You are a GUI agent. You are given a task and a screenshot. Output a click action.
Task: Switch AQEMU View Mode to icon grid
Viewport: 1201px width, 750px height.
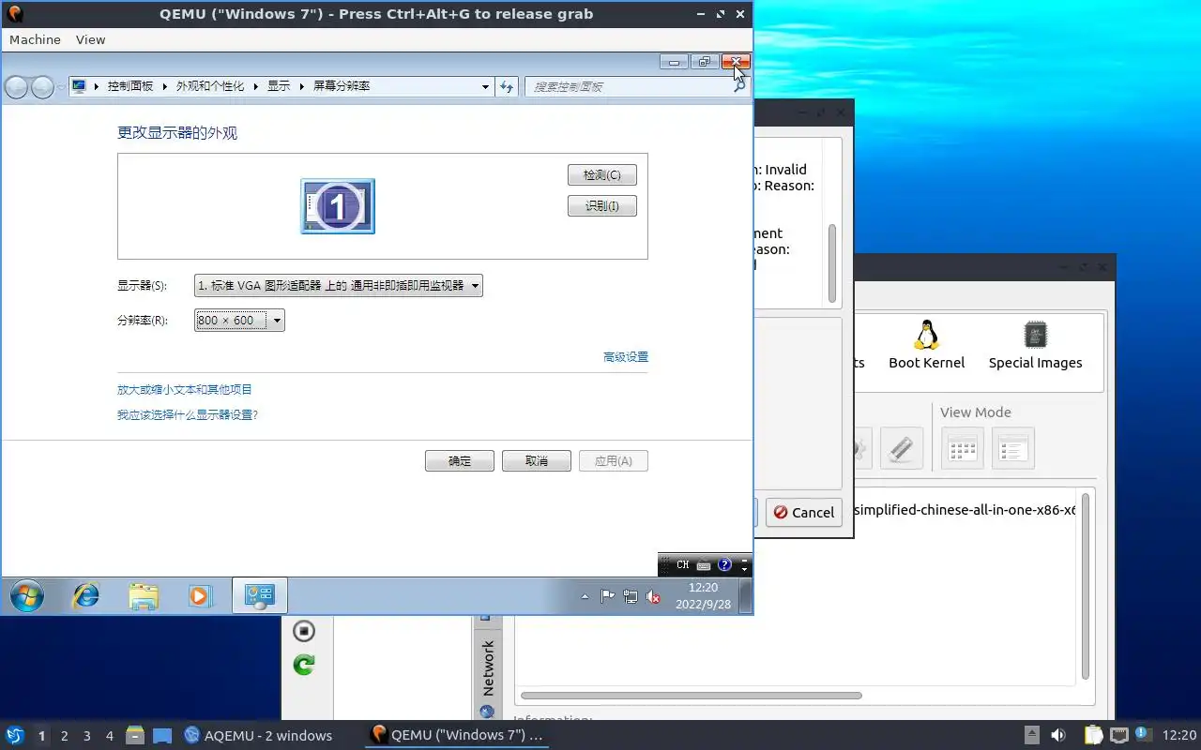click(963, 448)
